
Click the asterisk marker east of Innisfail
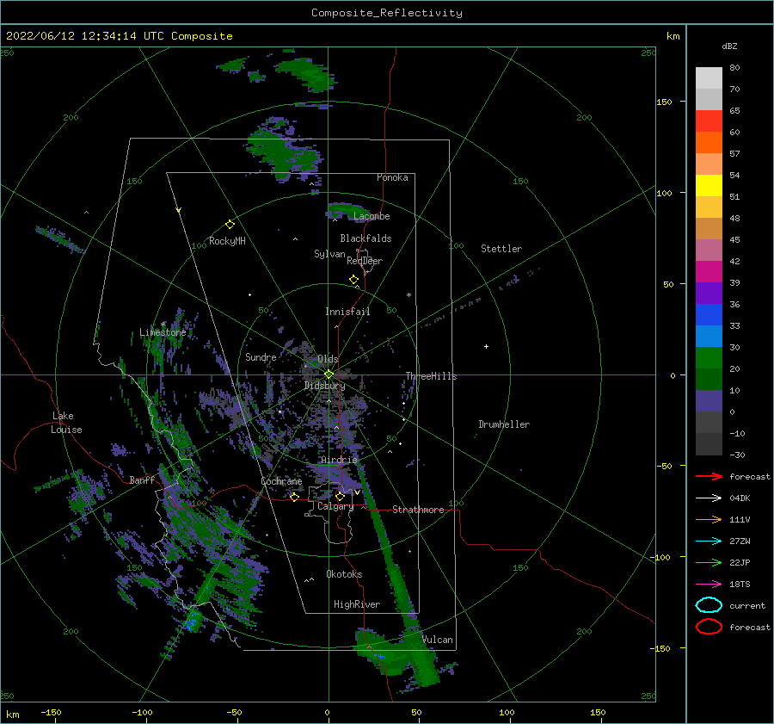[x=408, y=295]
